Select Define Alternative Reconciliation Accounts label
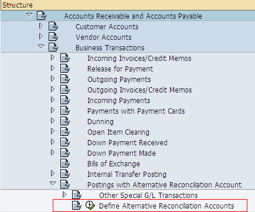The image size is (255, 212). tap(166, 206)
